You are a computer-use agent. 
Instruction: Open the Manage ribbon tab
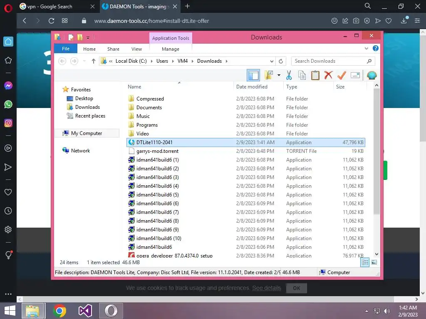171,49
